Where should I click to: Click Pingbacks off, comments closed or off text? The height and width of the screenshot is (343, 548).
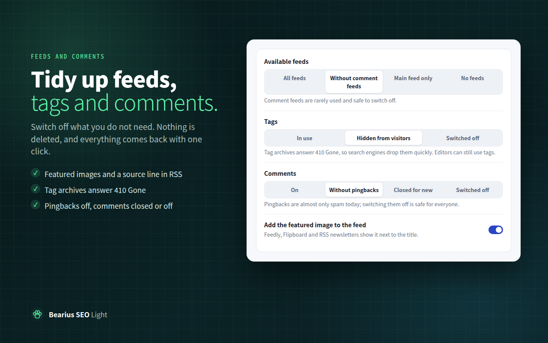point(109,206)
